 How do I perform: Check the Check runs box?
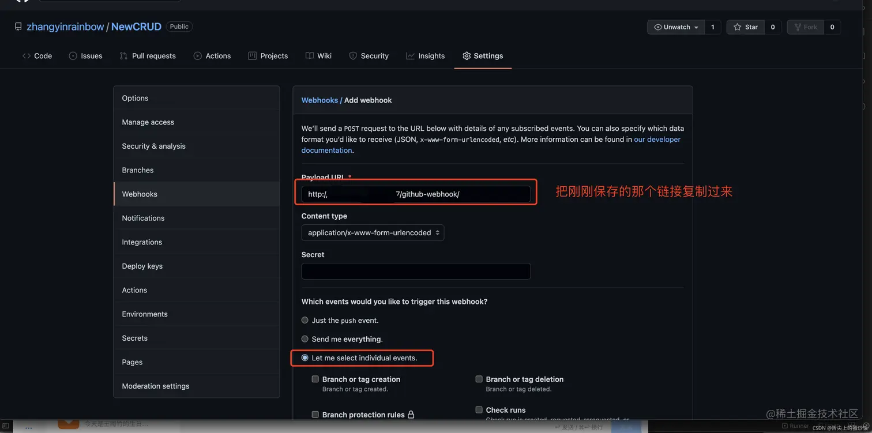(x=479, y=410)
